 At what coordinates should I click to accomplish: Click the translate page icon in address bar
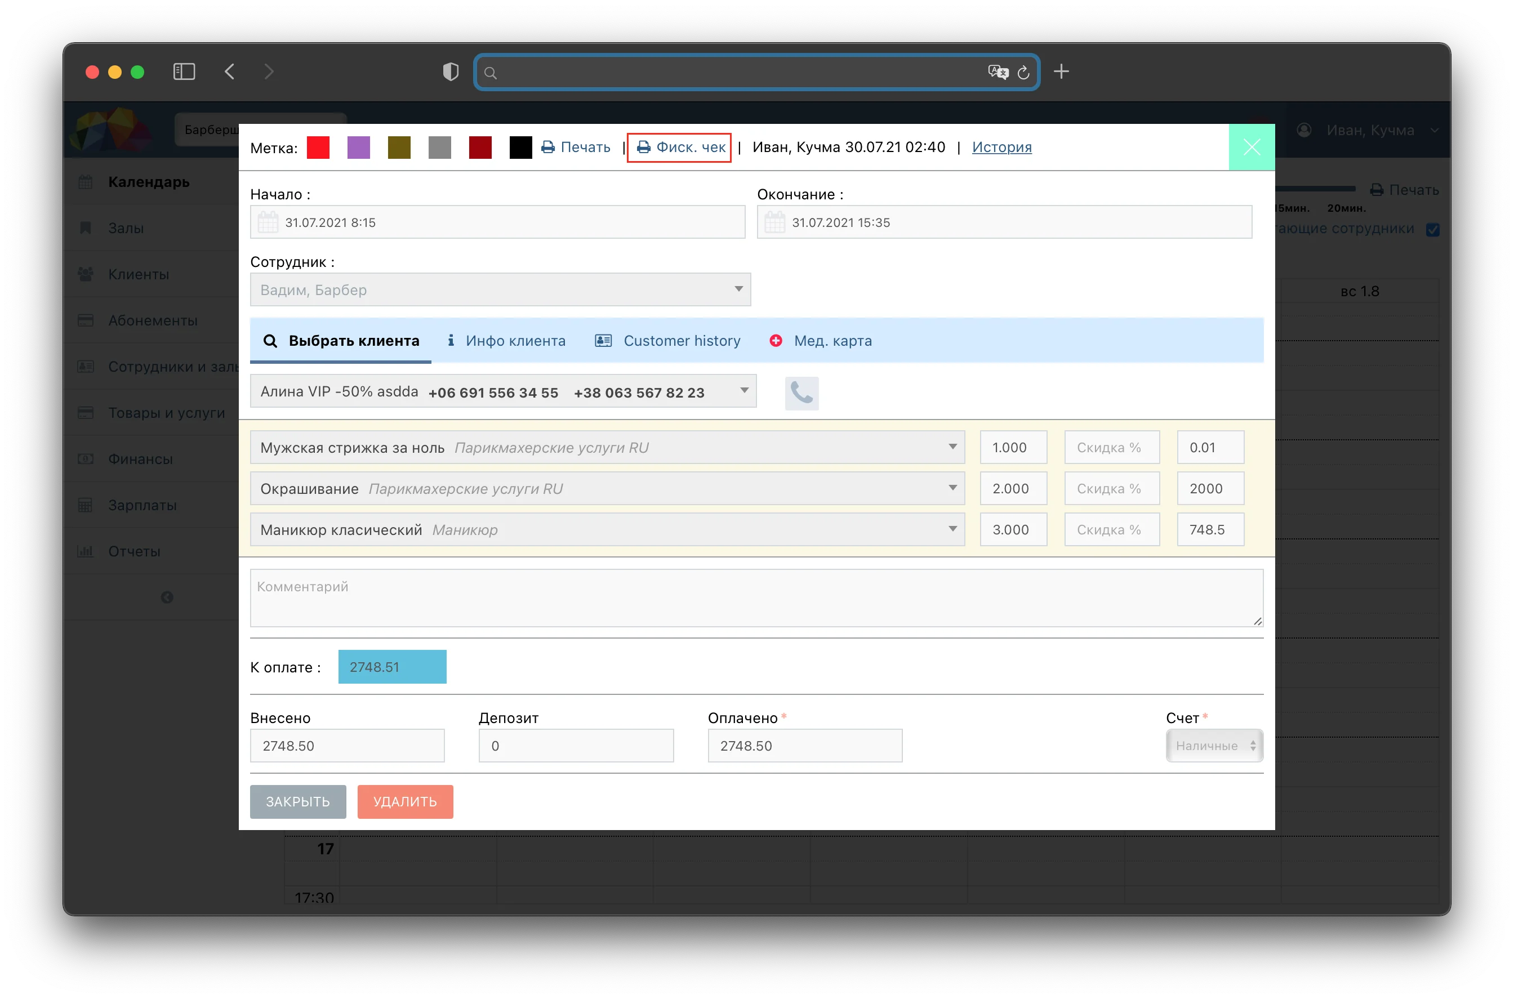[998, 72]
